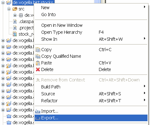The image size is (150, 125).
Task: Collapse the de.vogella.birt.stocks project node
Action: 3,3
